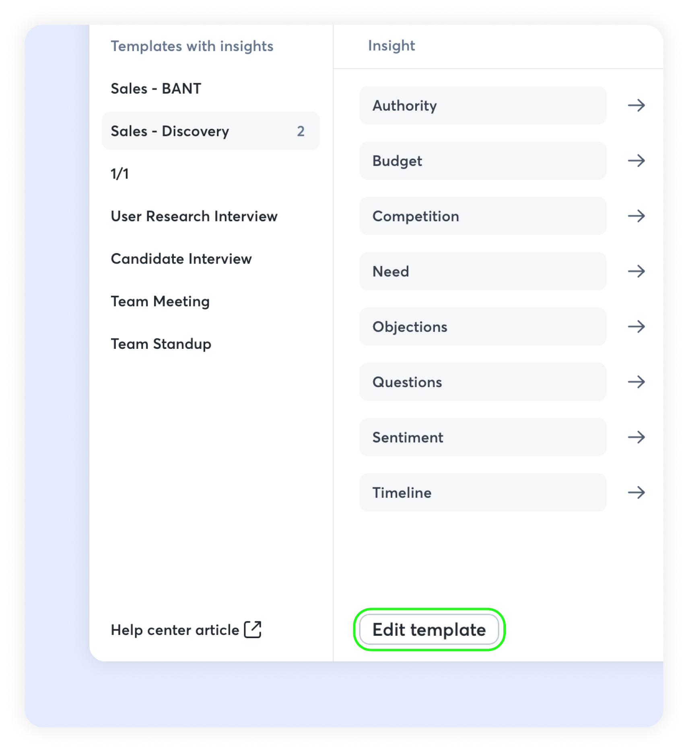Select Candidate Interview template

point(181,259)
